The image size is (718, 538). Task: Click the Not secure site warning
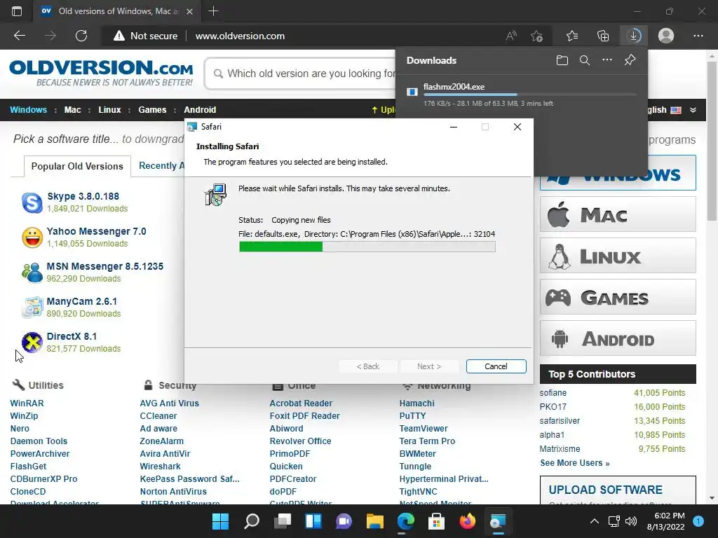pyautogui.click(x=146, y=36)
